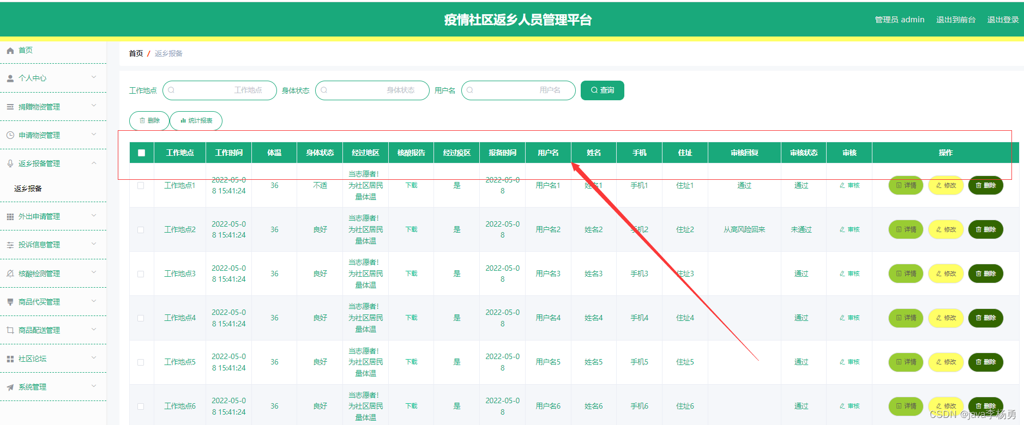Check the row checkbox for 工作地点5
Screen dimensions: 1024x425
pos(141,362)
